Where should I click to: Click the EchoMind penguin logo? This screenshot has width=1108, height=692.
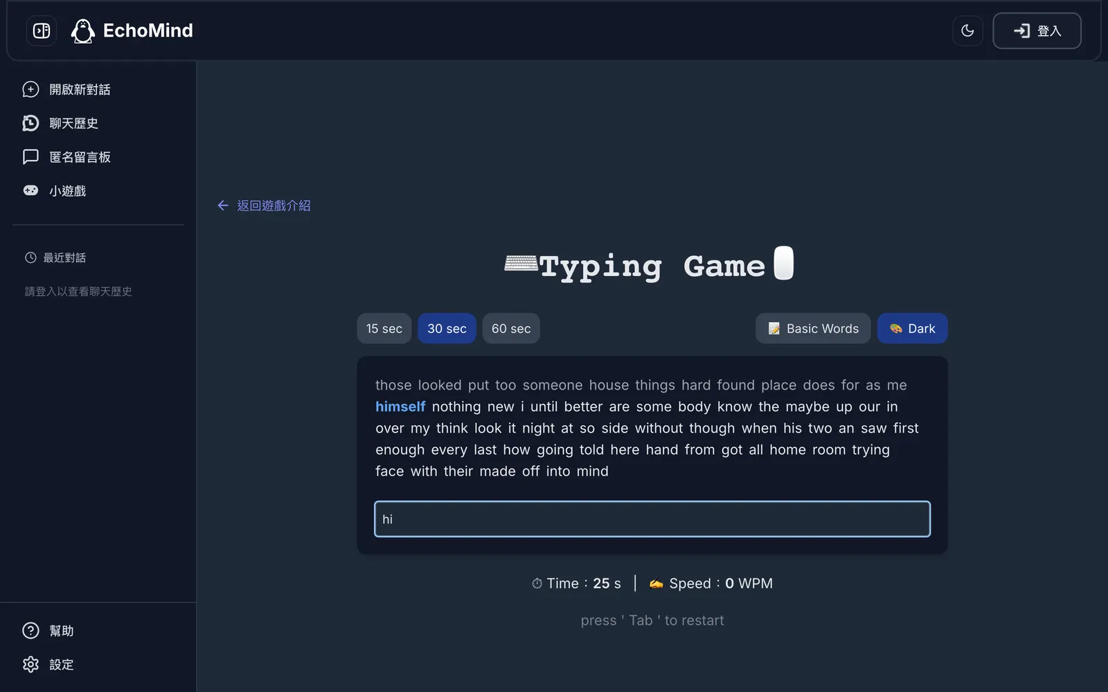83,30
